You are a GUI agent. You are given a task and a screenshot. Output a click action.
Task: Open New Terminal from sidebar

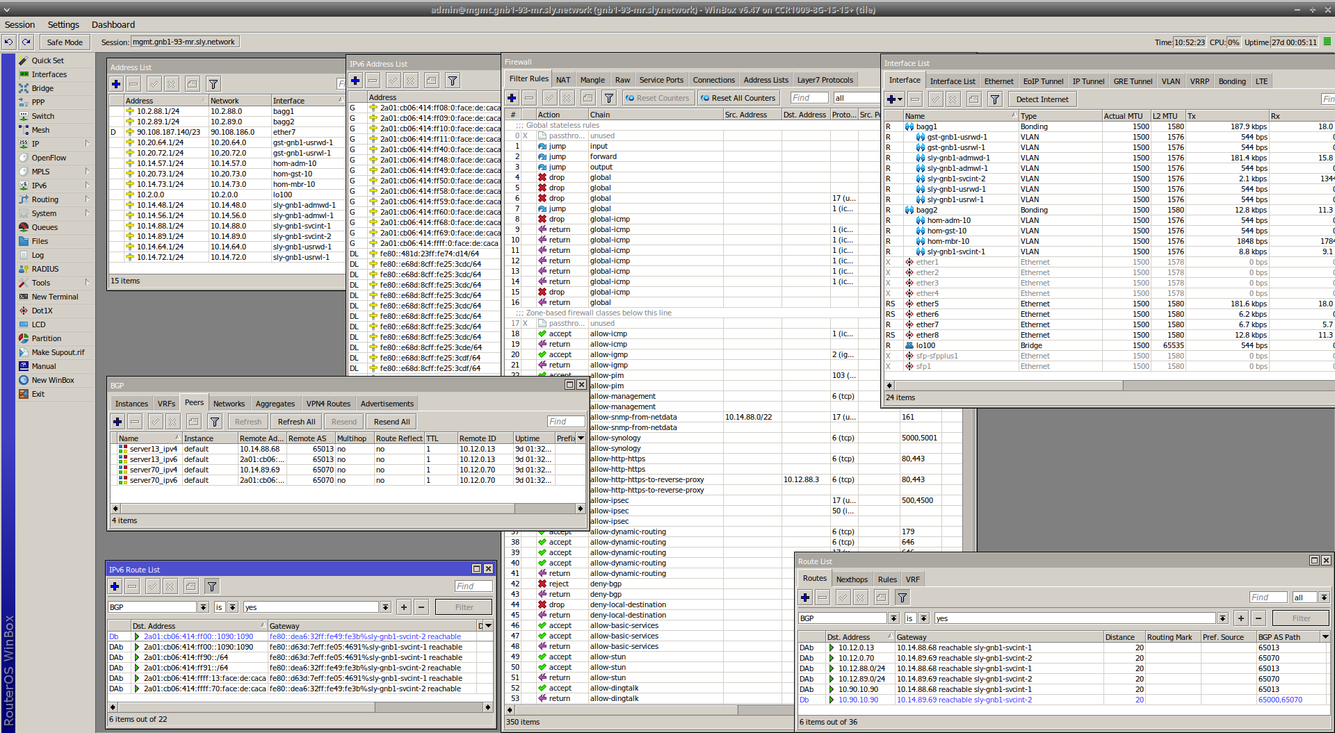54,297
